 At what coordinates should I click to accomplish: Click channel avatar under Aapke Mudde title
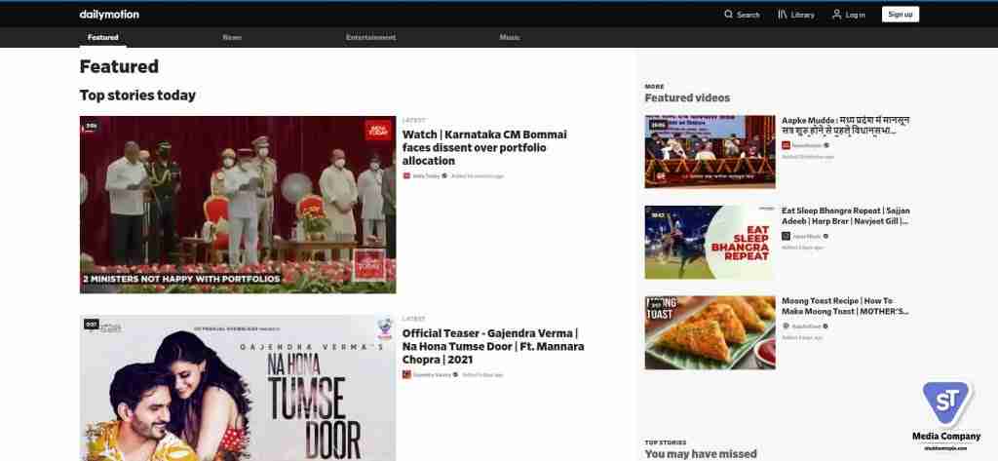pos(787,145)
